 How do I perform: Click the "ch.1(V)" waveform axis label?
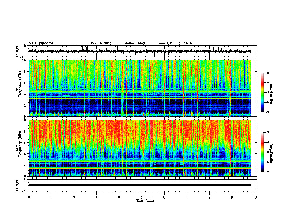17,51
